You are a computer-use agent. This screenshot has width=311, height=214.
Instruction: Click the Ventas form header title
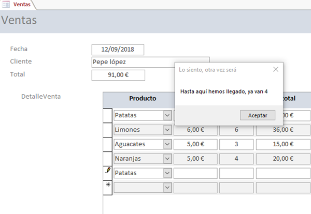[19, 20]
